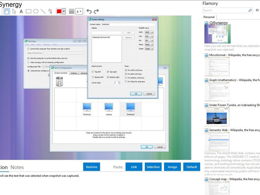This screenshot has width=260, height=195.
Task: Open the line width 4 dropdown
Action: click(79, 11)
